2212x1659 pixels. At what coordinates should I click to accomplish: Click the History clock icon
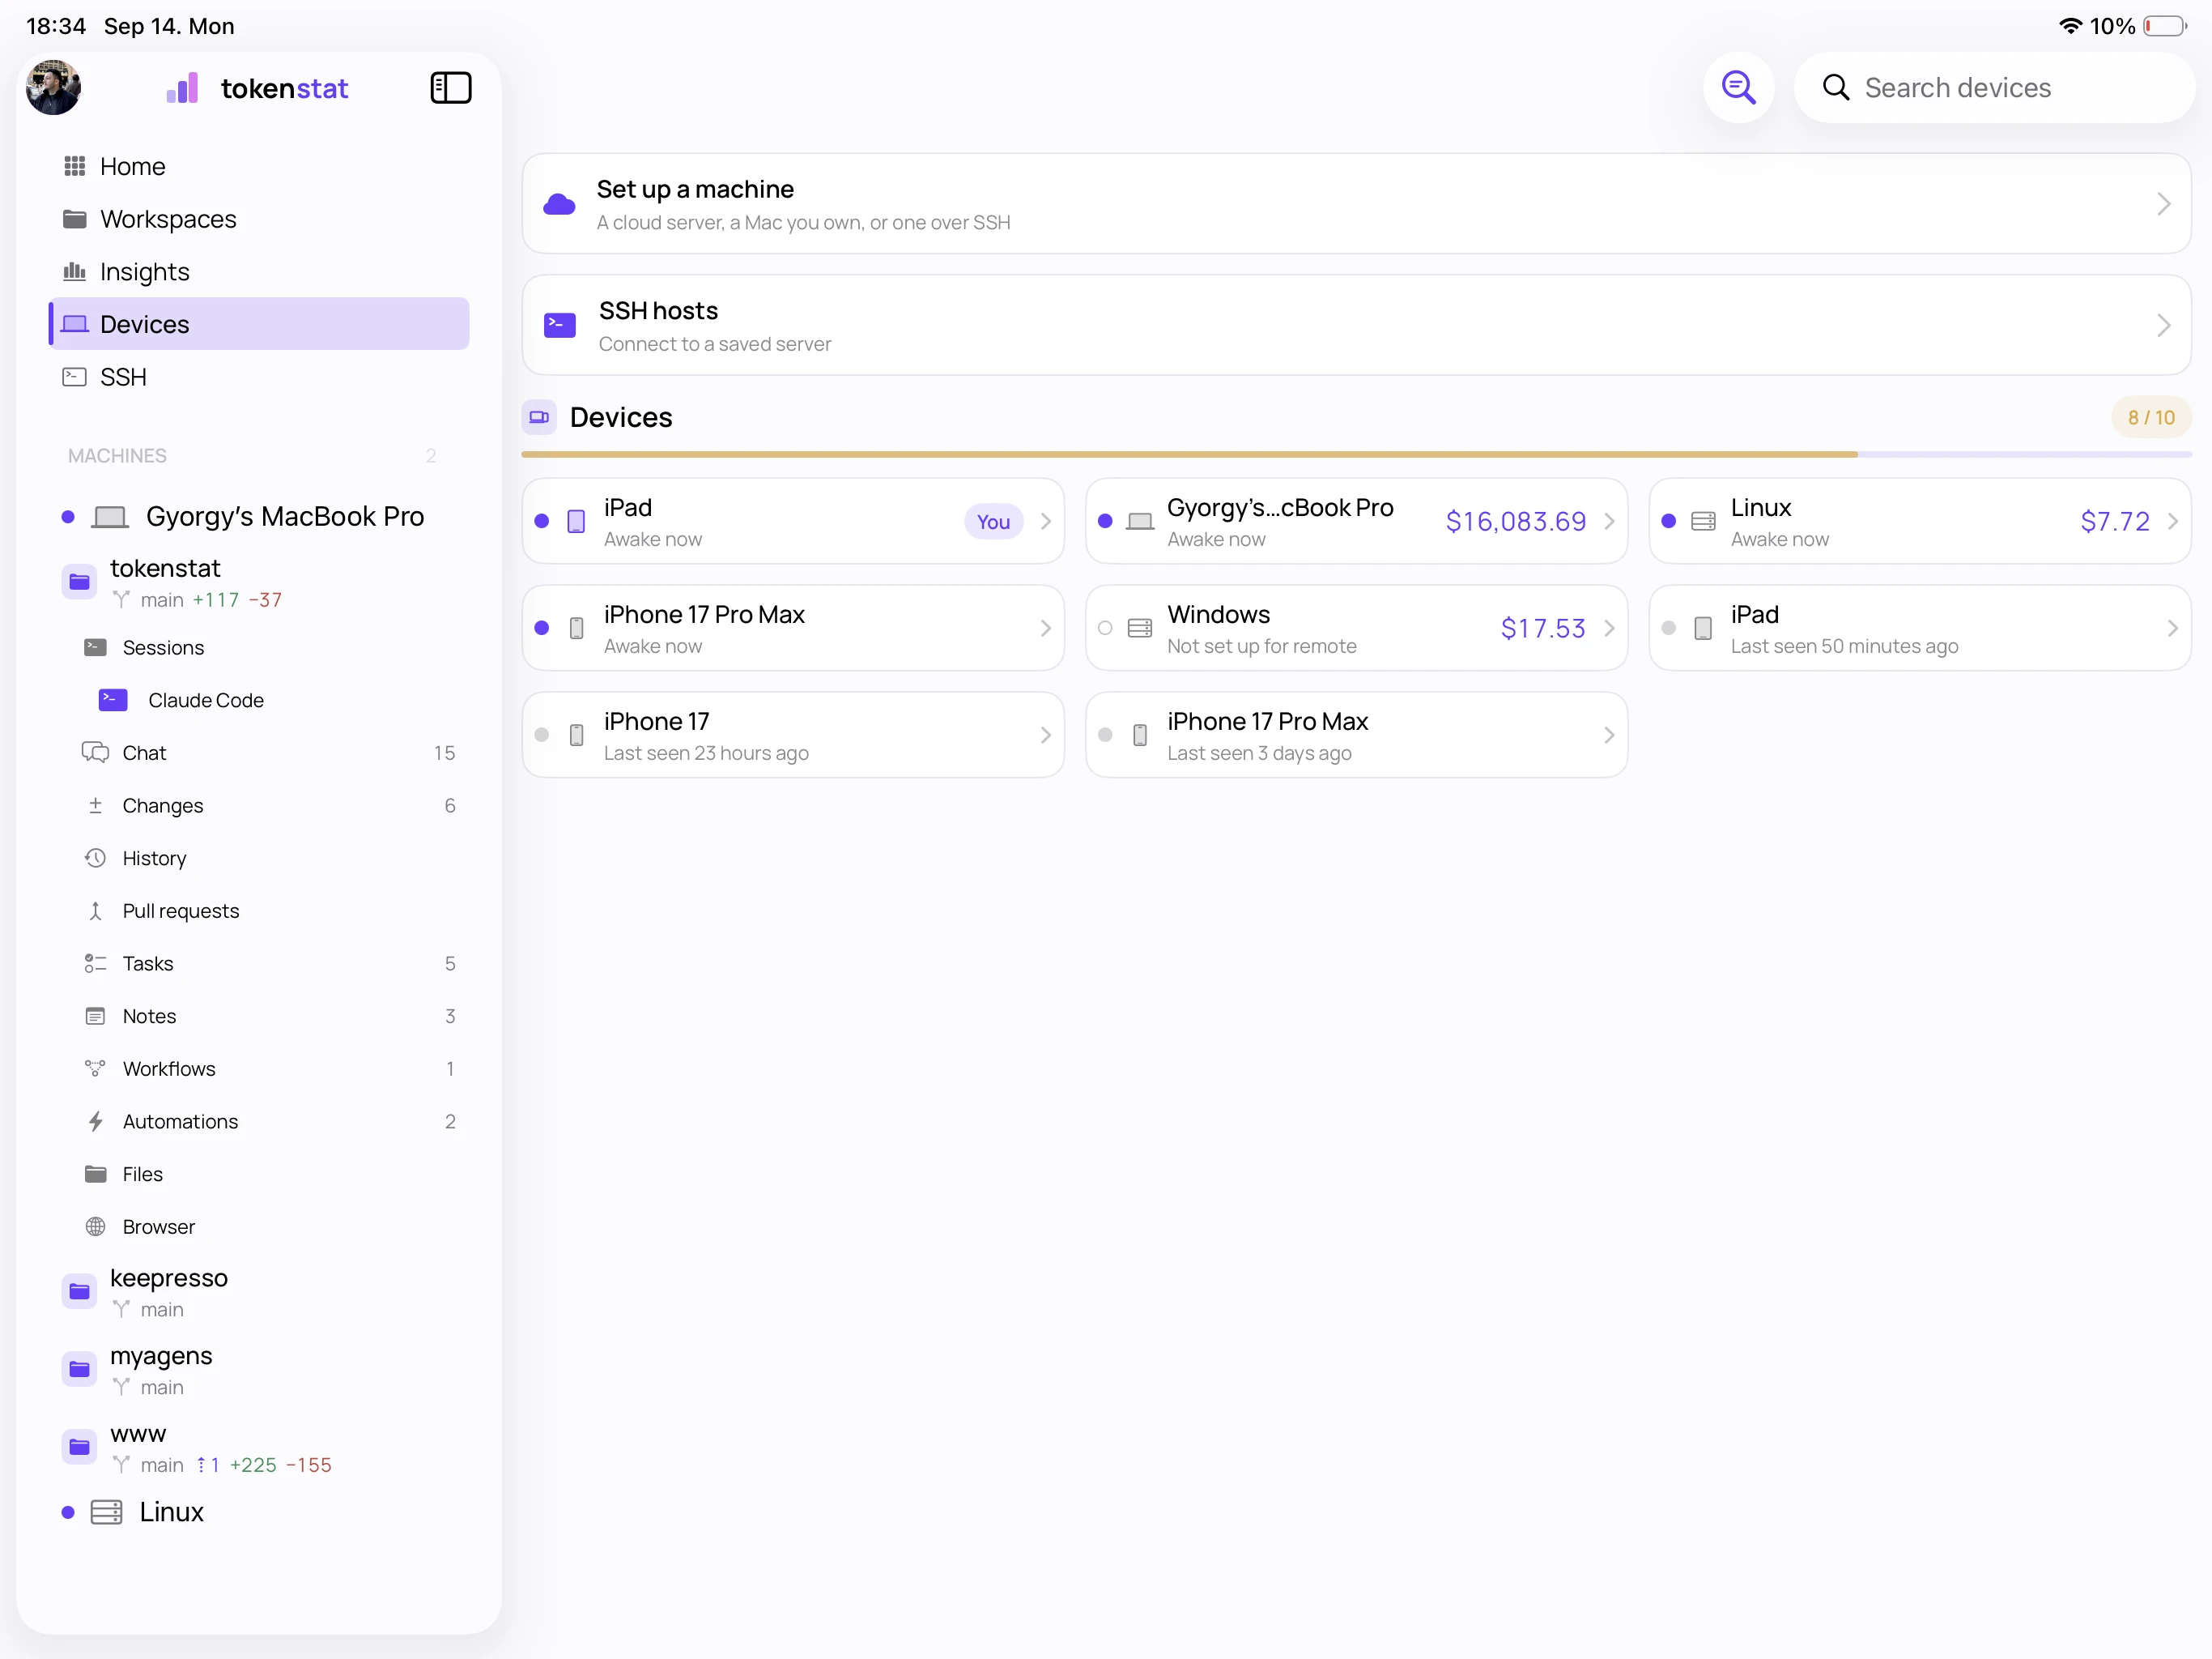95,859
